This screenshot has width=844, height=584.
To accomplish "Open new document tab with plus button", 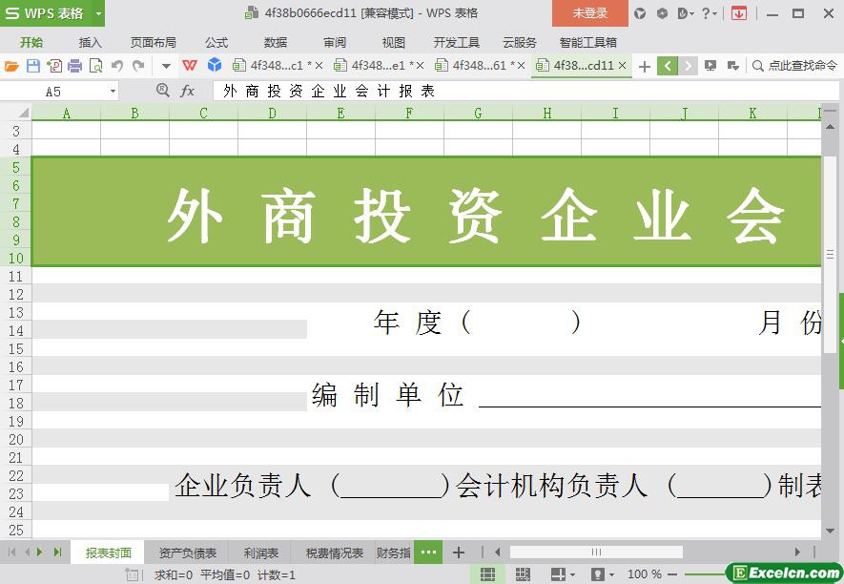I will pos(645,66).
